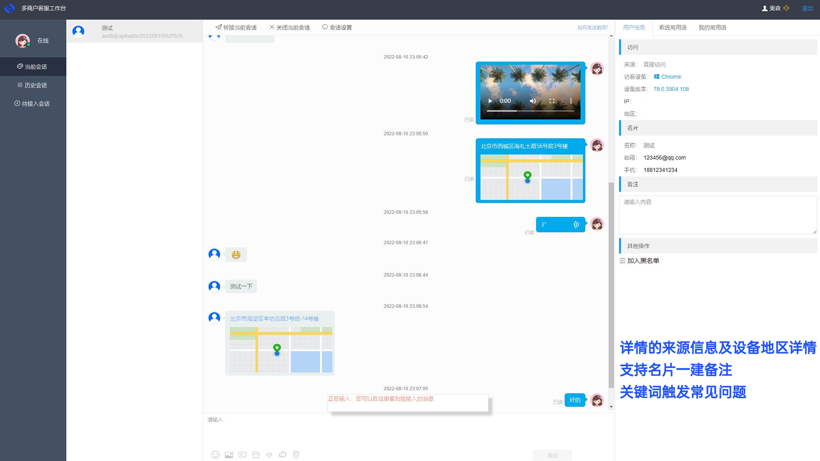Open 会话设置 conversation settings
Screen dimensions: 820x461
[x=337, y=27]
